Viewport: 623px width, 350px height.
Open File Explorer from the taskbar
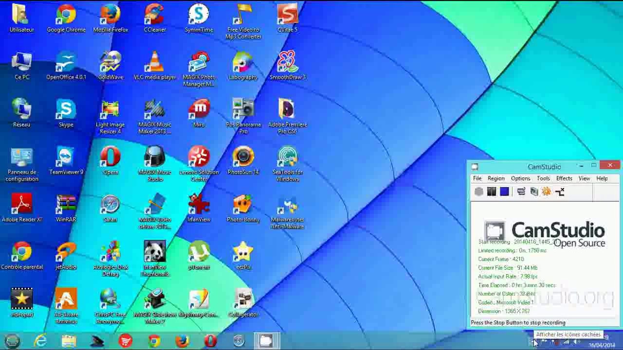click(x=69, y=341)
